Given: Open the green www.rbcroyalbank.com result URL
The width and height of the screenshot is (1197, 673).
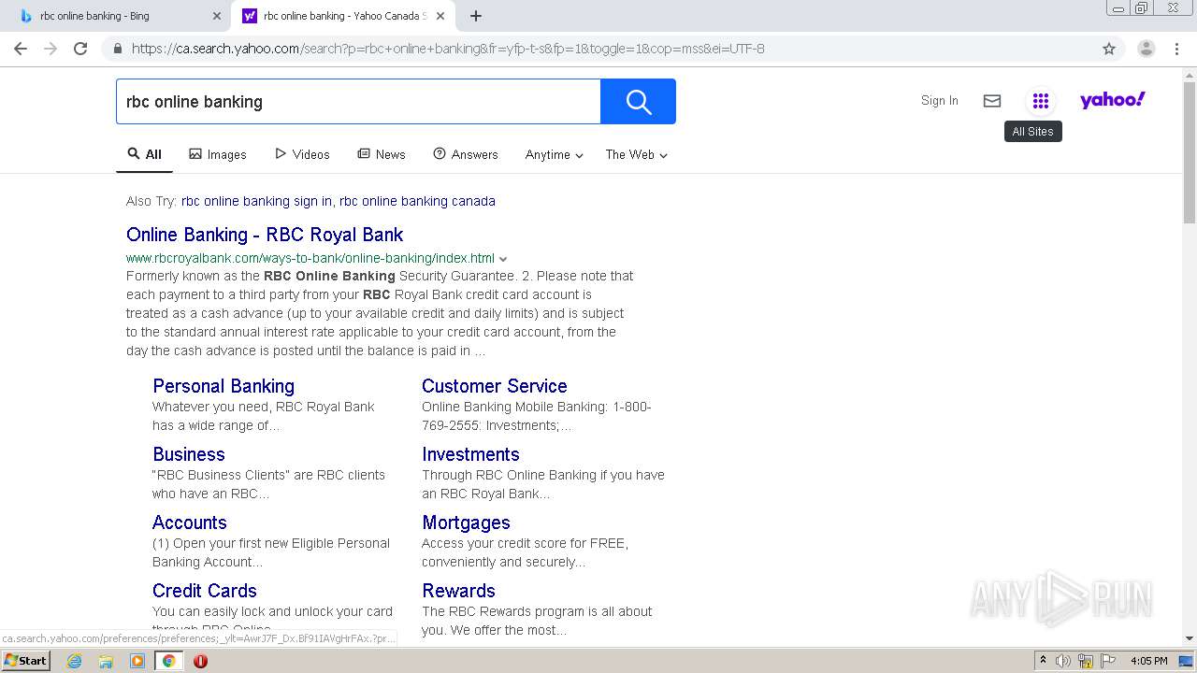Looking at the screenshot, I should tap(310, 258).
